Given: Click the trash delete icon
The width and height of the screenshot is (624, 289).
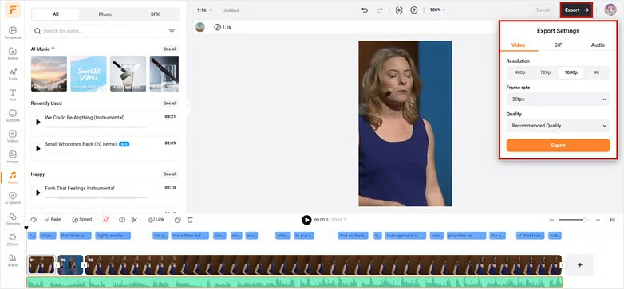Looking at the screenshot, I should pyautogui.click(x=190, y=220).
